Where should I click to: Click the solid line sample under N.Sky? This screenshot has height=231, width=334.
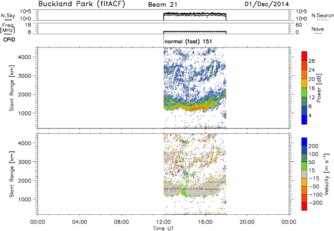click(x=8, y=20)
